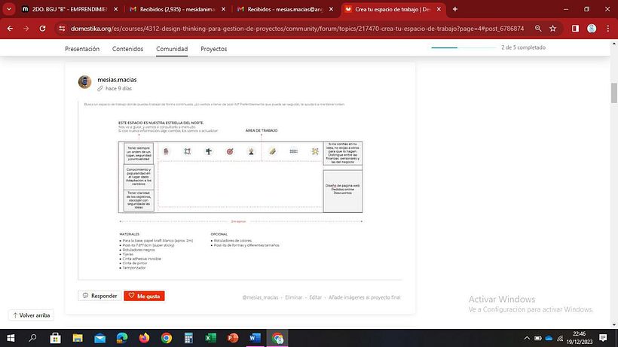Open the Proyectos course tab
This screenshot has height=347, width=618.
point(213,49)
